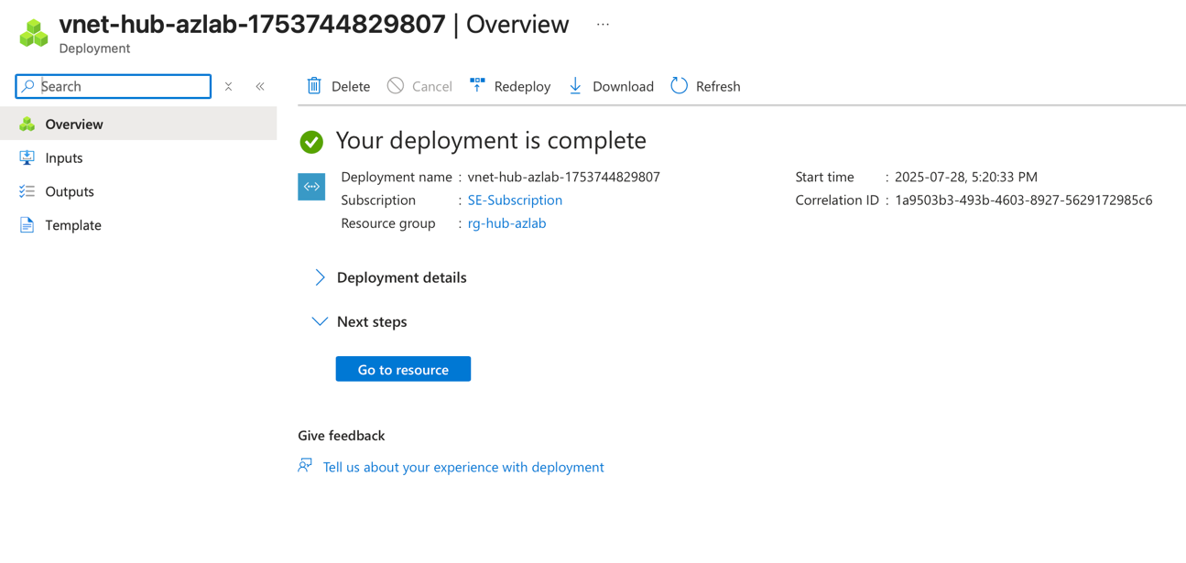Click the Deployment name value text
This screenshot has width=1186, height=563.
coord(564,177)
